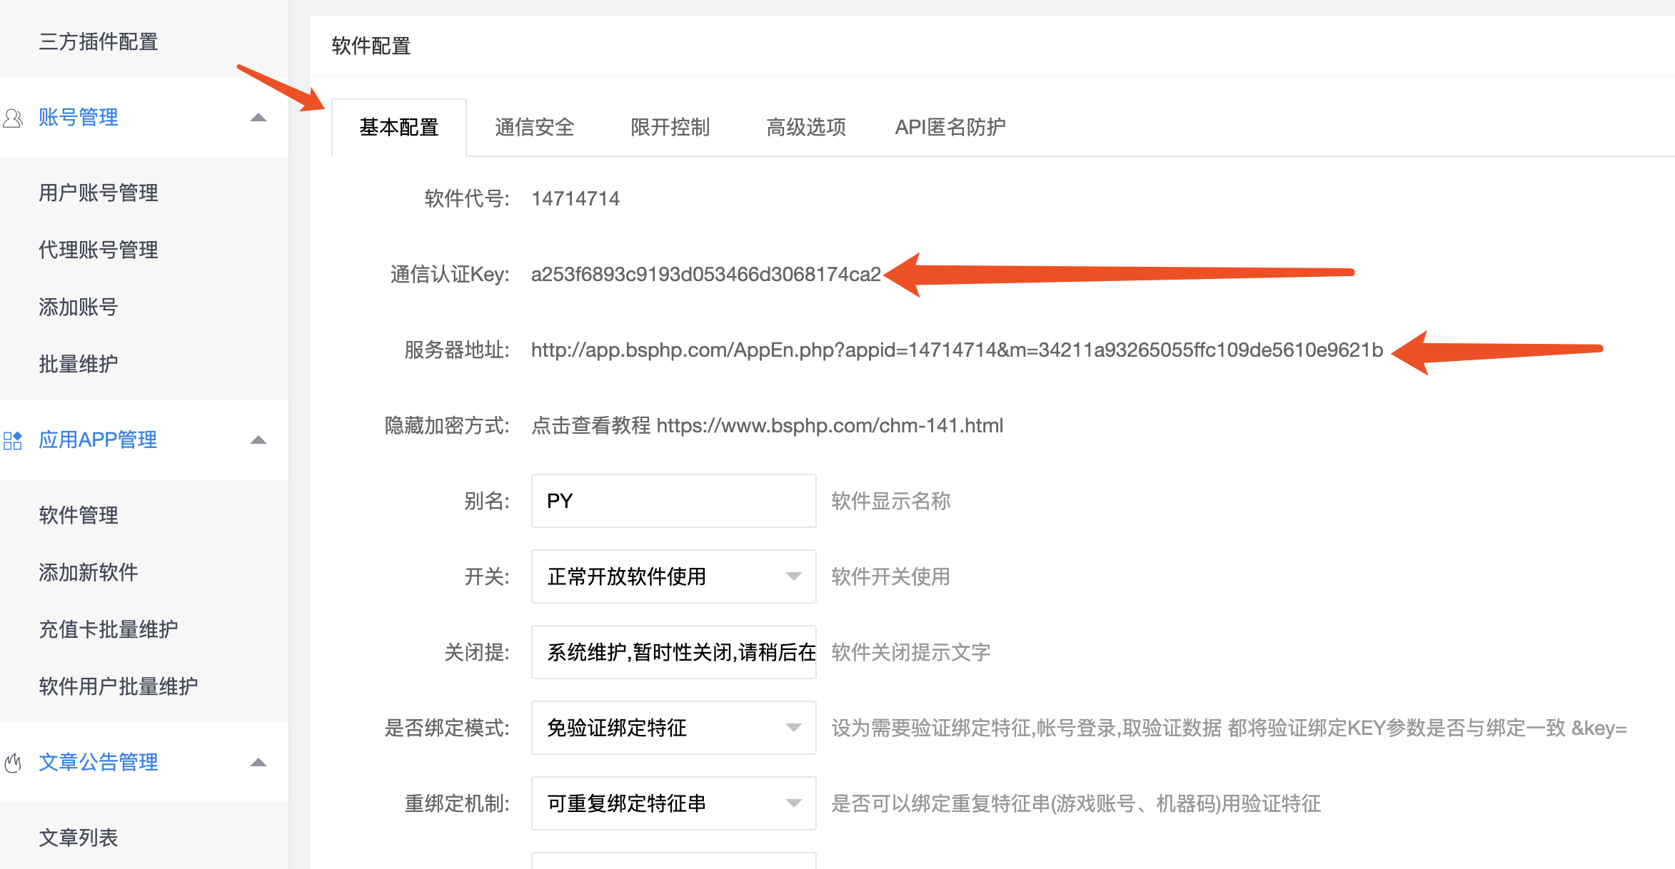Switch to the 限开控制 tab
1675x869 pixels.
pyautogui.click(x=670, y=128)
